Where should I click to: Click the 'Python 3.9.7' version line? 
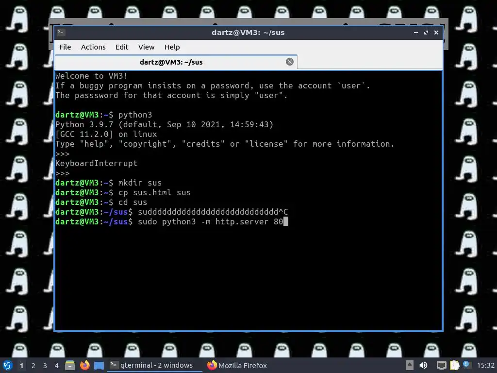164,124
